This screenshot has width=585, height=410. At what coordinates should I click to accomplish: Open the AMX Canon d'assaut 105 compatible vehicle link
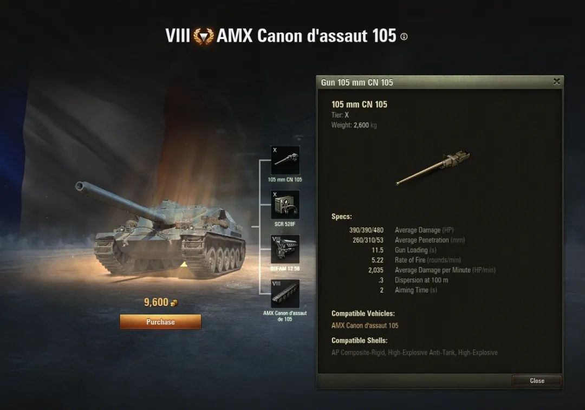tap(365, 326)
